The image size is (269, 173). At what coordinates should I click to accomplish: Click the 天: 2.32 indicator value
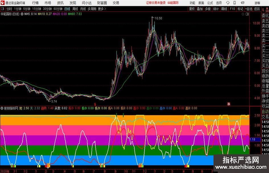tap(35, 108)
